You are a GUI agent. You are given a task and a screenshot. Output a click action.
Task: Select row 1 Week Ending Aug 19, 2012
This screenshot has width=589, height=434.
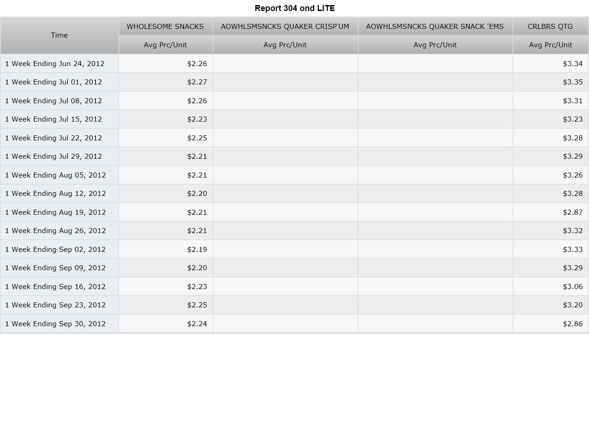(294, 212)
